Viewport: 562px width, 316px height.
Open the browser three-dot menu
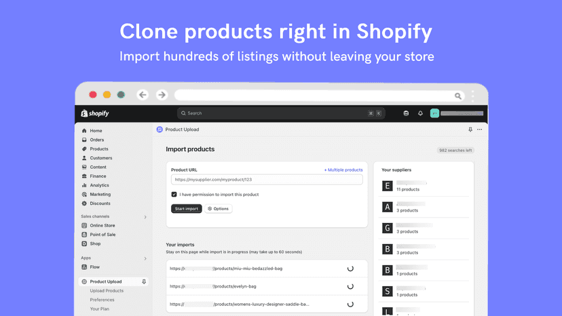(x=473, y=96)
